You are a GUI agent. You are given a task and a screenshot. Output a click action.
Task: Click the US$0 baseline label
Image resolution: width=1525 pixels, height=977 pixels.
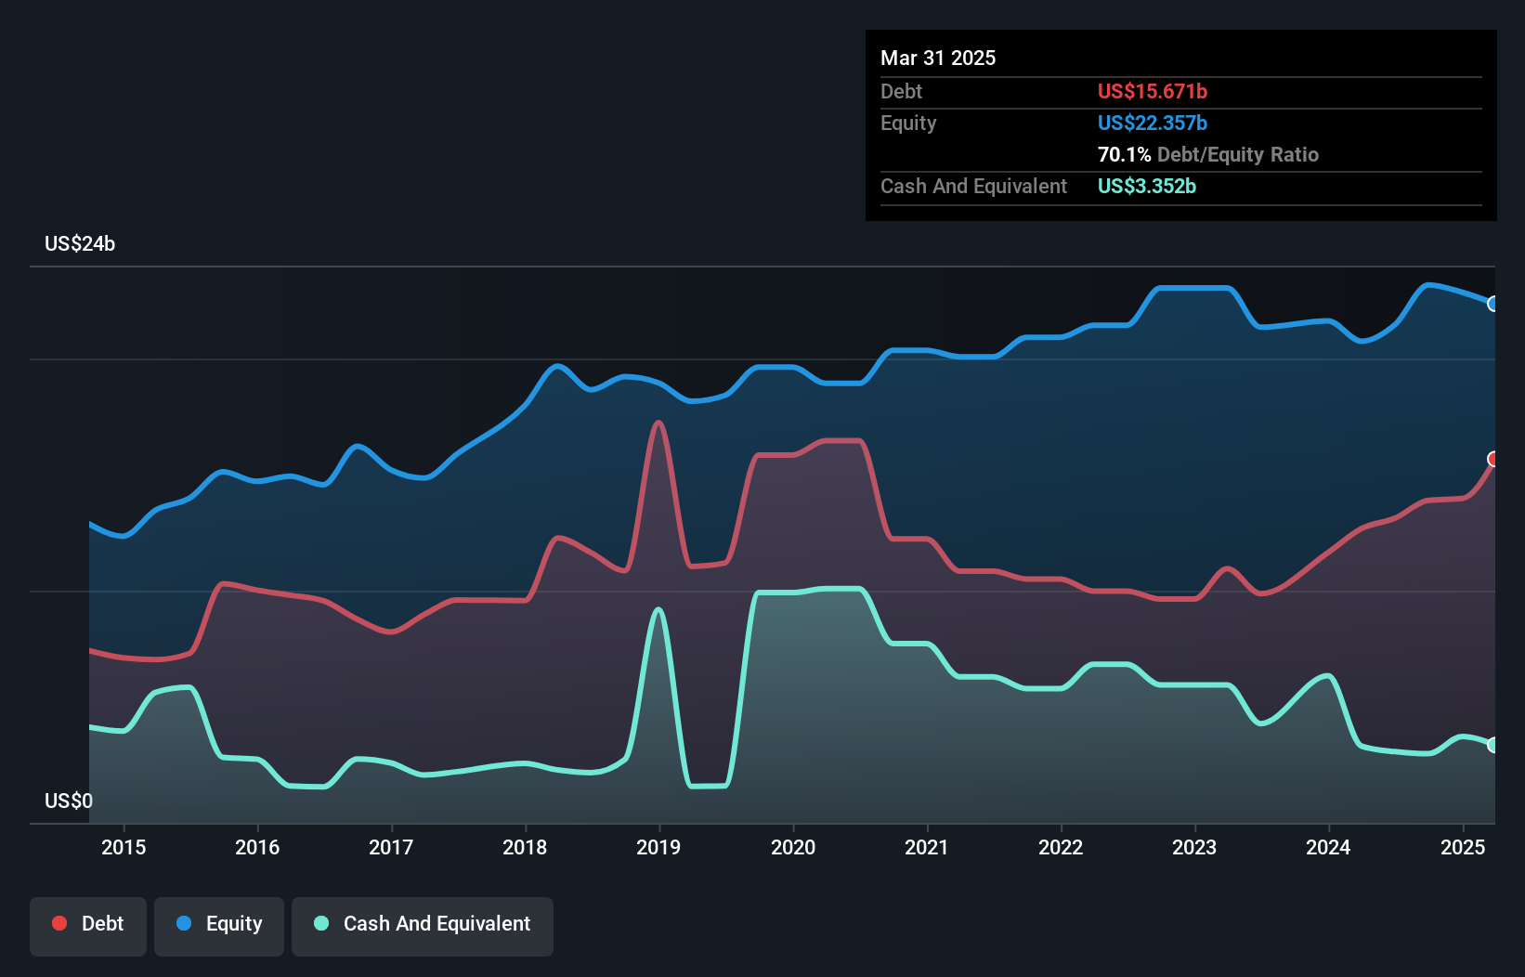click(68, 801)
